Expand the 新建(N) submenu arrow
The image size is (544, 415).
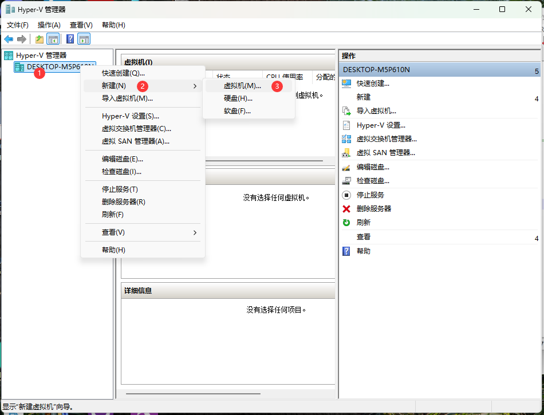[195, 86]
